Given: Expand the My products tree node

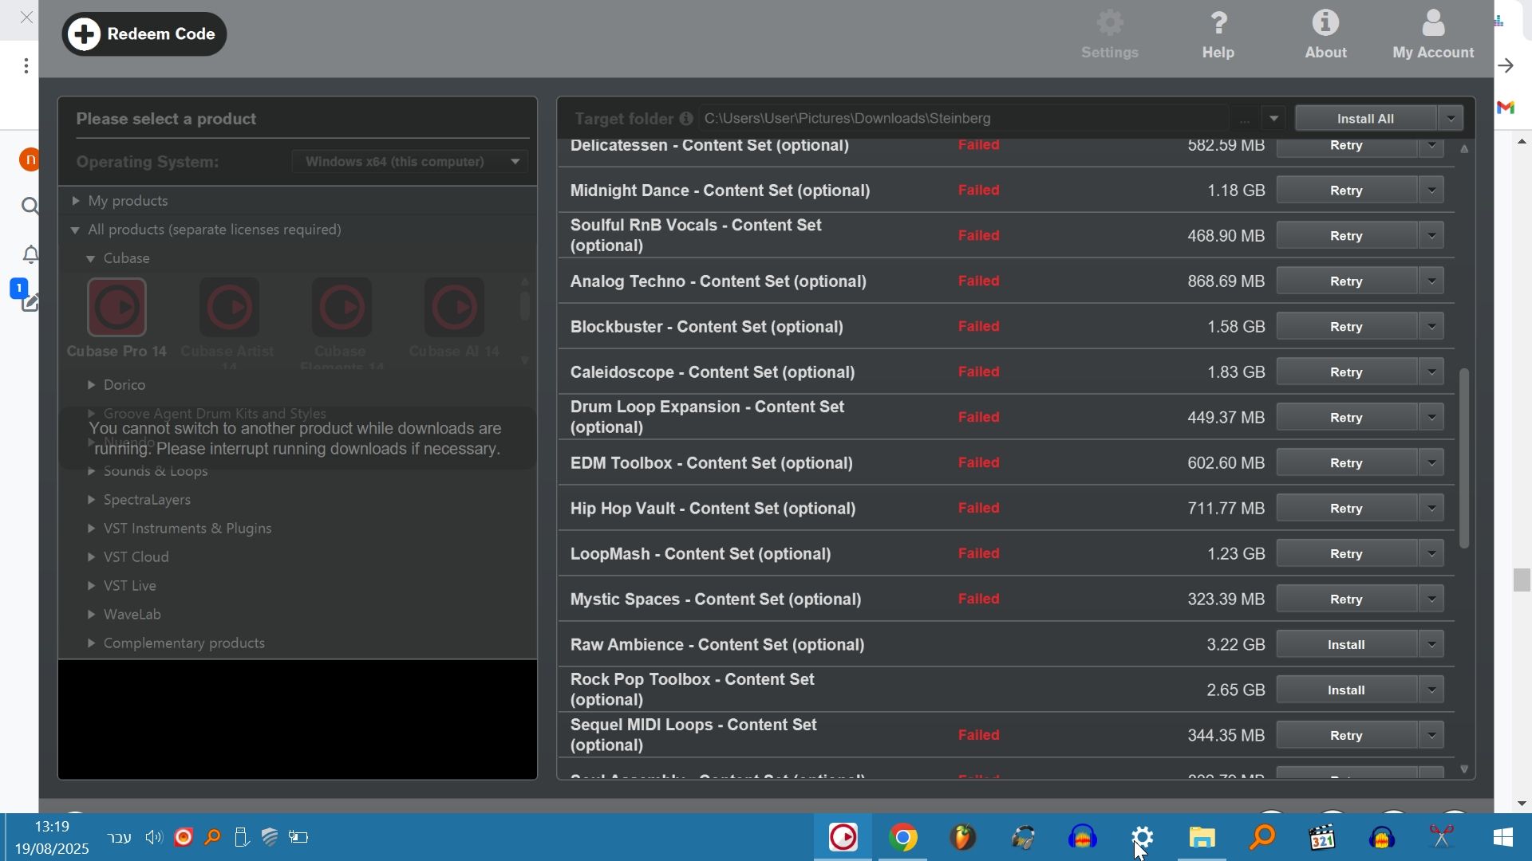Looking at the screenshot, I should point(75,201).
